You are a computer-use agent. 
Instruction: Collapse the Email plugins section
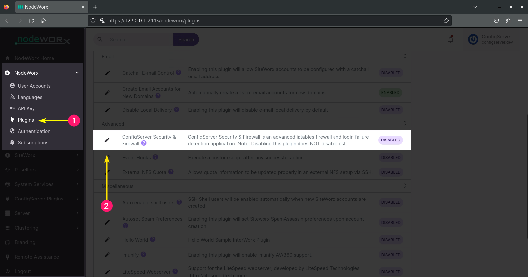click(x=405, y=56)
